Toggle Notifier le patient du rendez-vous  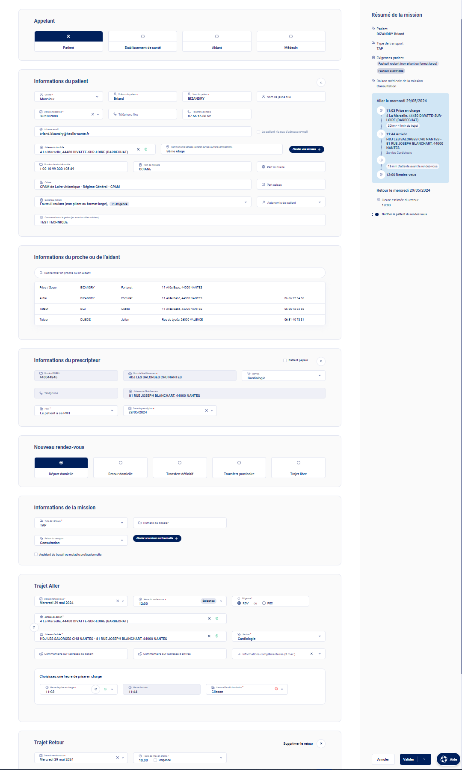click(x=375, y=214)
